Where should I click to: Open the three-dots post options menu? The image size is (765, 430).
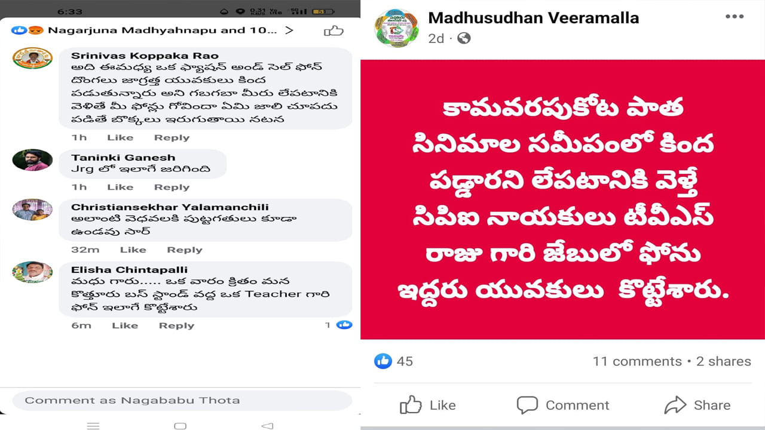click(735, 17)
